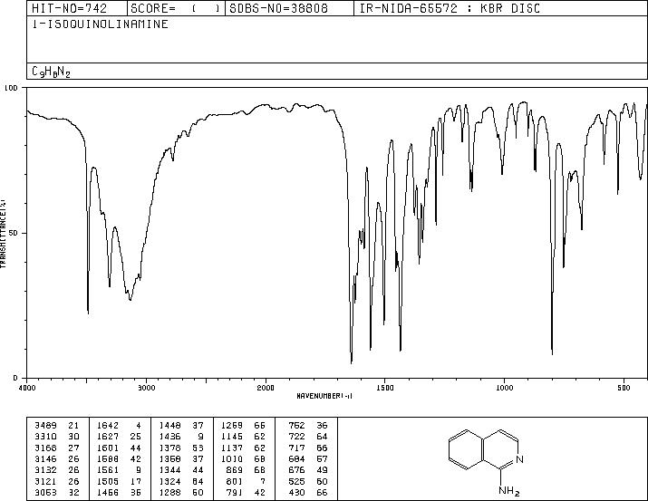Select peak table entry 3489 21
Image resolution: width=648 pixels, height=501 pixels.
pos(57,425)
